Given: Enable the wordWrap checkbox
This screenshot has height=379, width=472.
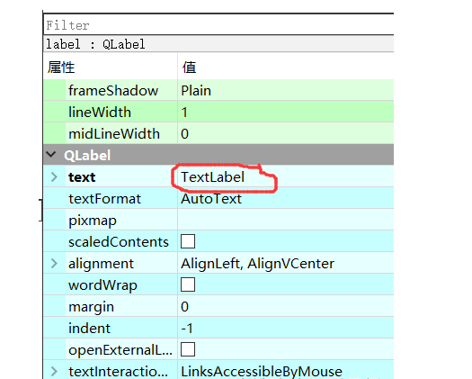Looking at the screenshot, I should point(188,284).
